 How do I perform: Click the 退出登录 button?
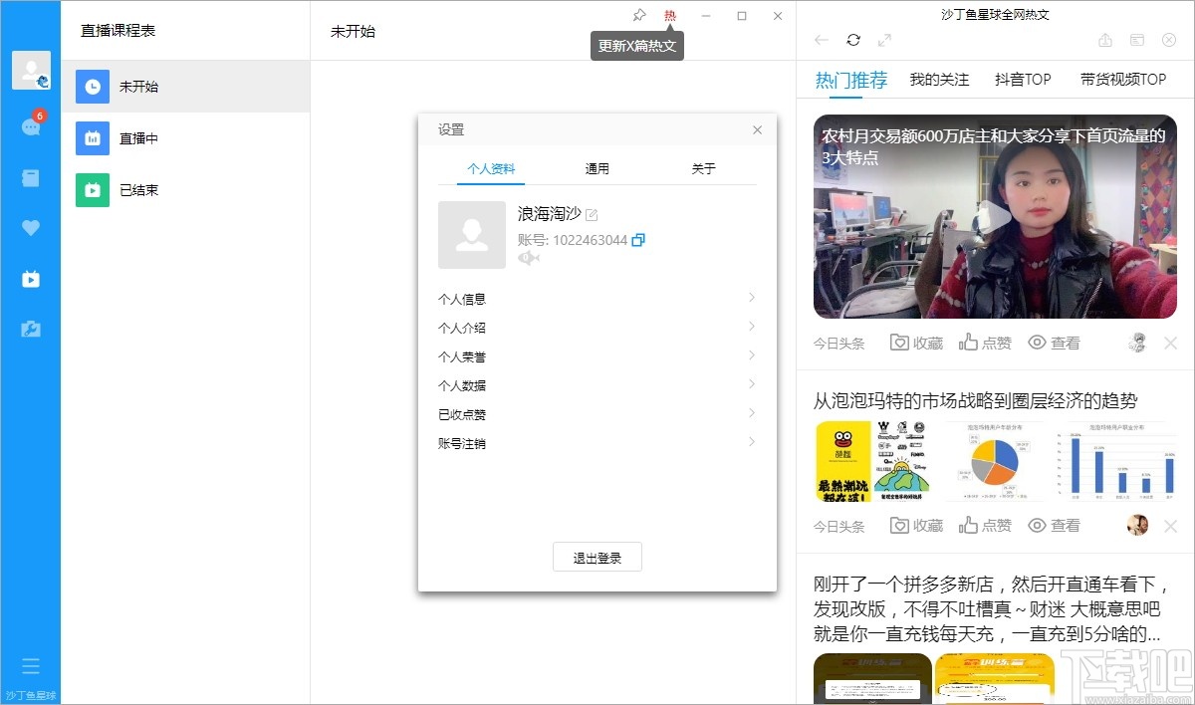(597, 557)
